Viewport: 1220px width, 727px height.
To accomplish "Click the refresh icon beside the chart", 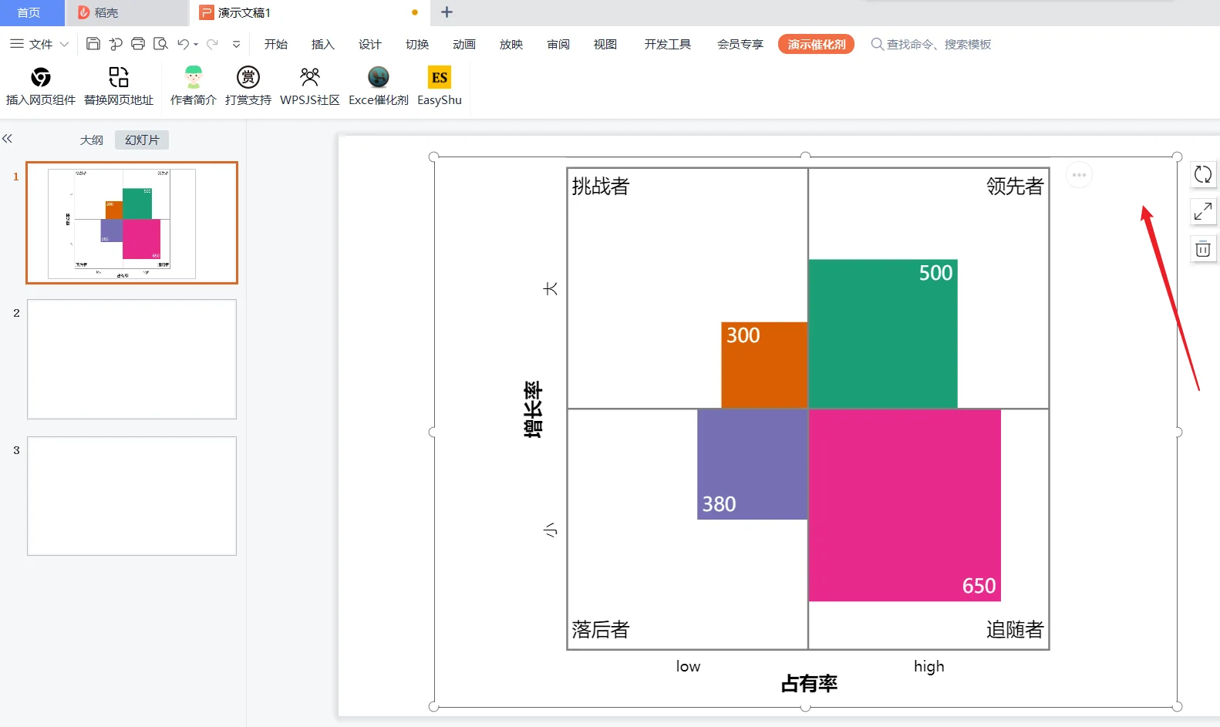I will point(1203,174).
